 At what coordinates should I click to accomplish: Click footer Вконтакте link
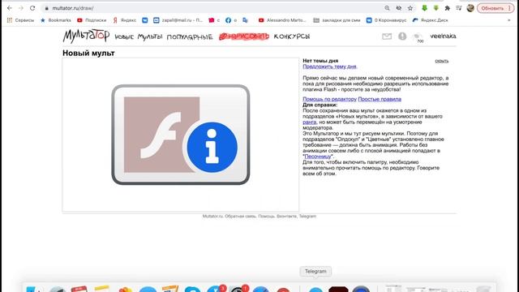click(286, 217)
